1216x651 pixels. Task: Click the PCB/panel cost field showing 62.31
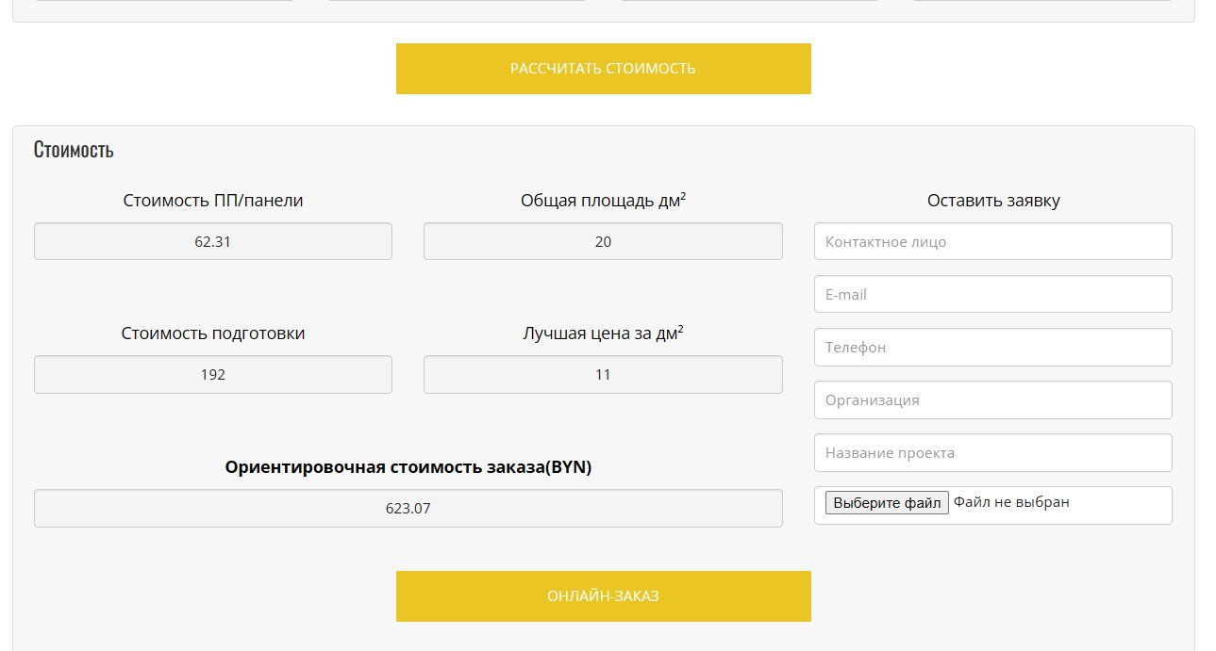pyautogui.click(x=213, y=242)
